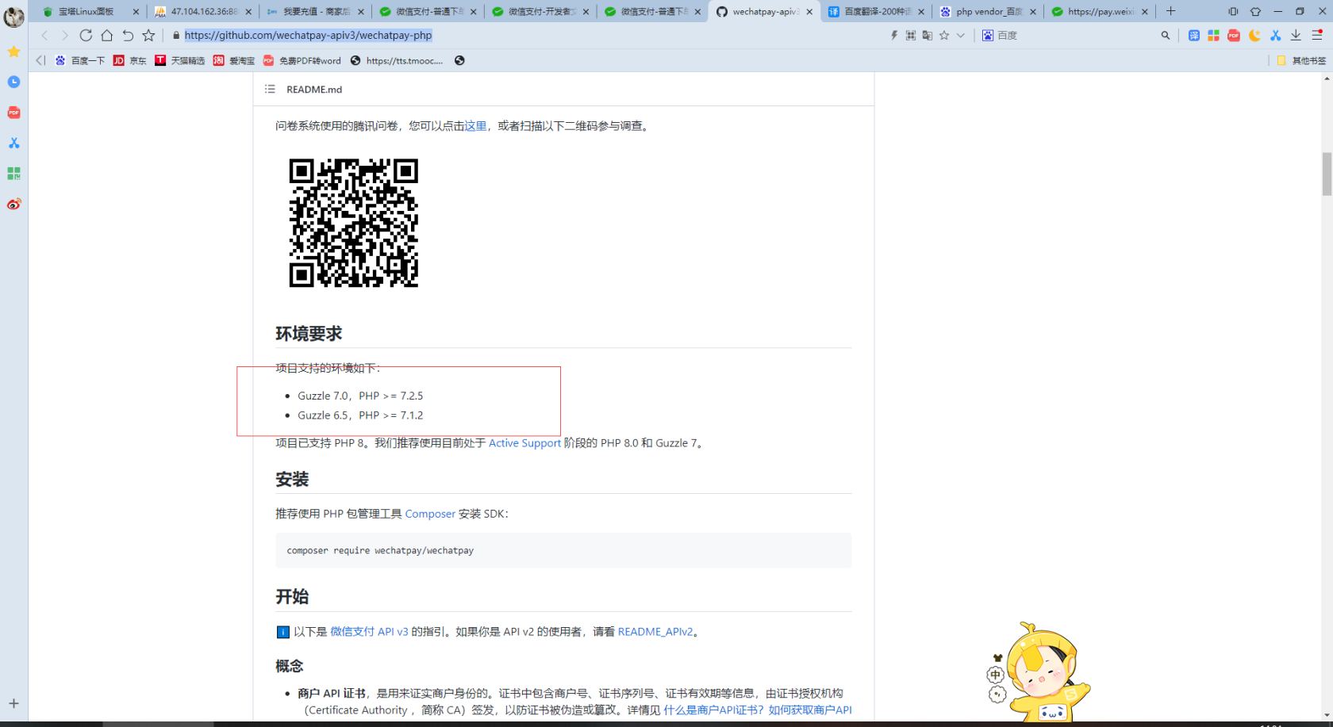
Task: Open the 免费PDF转word bookmark
Action: point(302,60)
